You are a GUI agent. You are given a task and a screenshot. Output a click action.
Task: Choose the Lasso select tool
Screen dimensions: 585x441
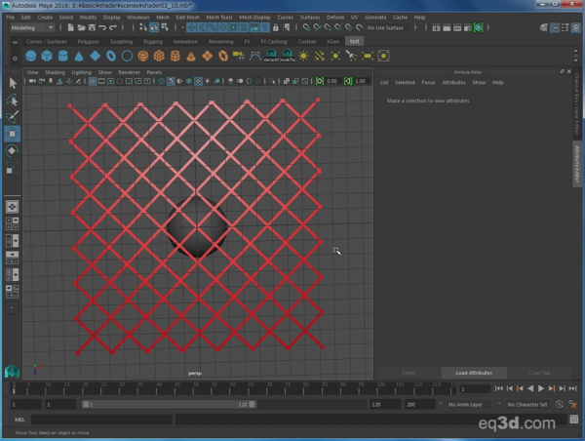pos(12,100)
